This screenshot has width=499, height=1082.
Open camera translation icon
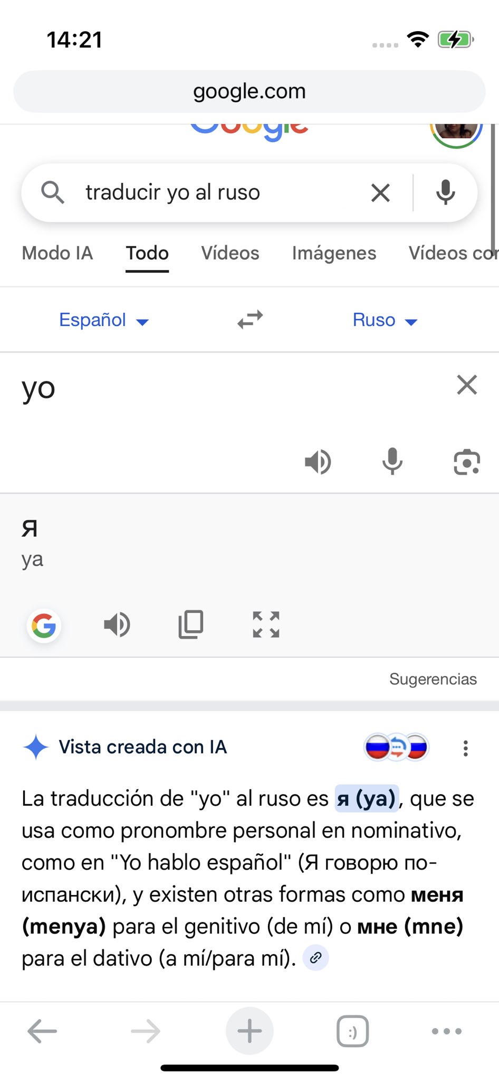467,462
